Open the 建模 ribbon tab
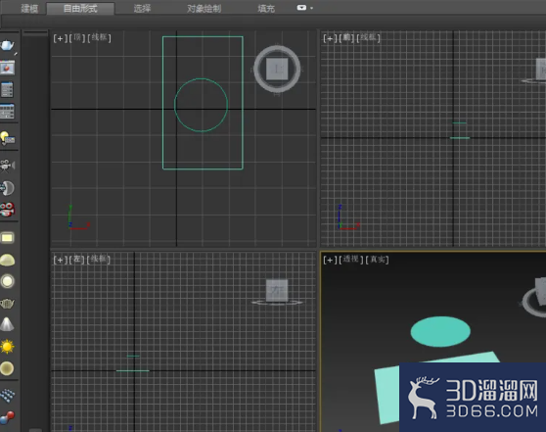This screenshot has height=432, width=546. pos(29,9)
